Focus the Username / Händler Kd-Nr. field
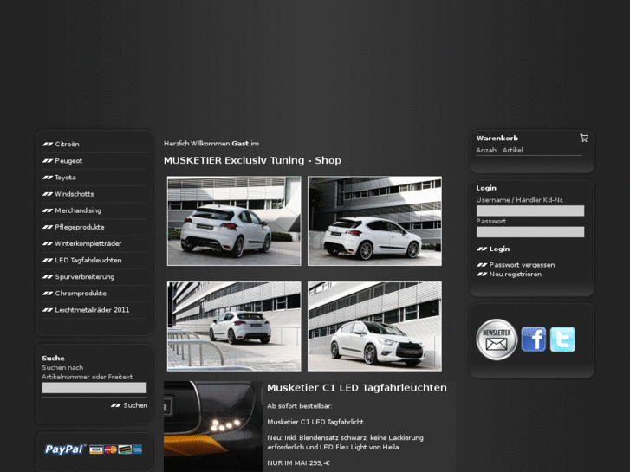Screen dimensions: 630x472 pos(529,210)
